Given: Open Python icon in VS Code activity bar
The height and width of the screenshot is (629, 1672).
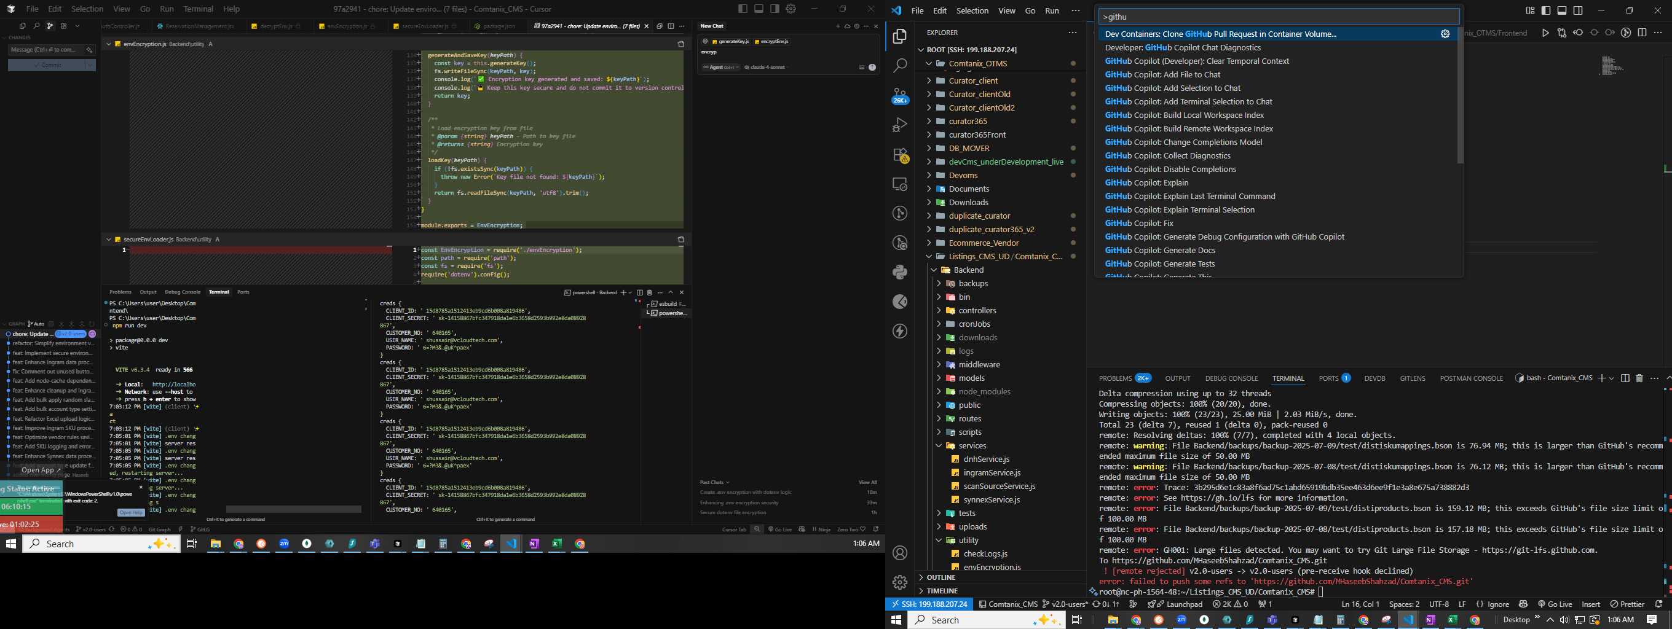Looking at the screenshot, I should point(899,272).
